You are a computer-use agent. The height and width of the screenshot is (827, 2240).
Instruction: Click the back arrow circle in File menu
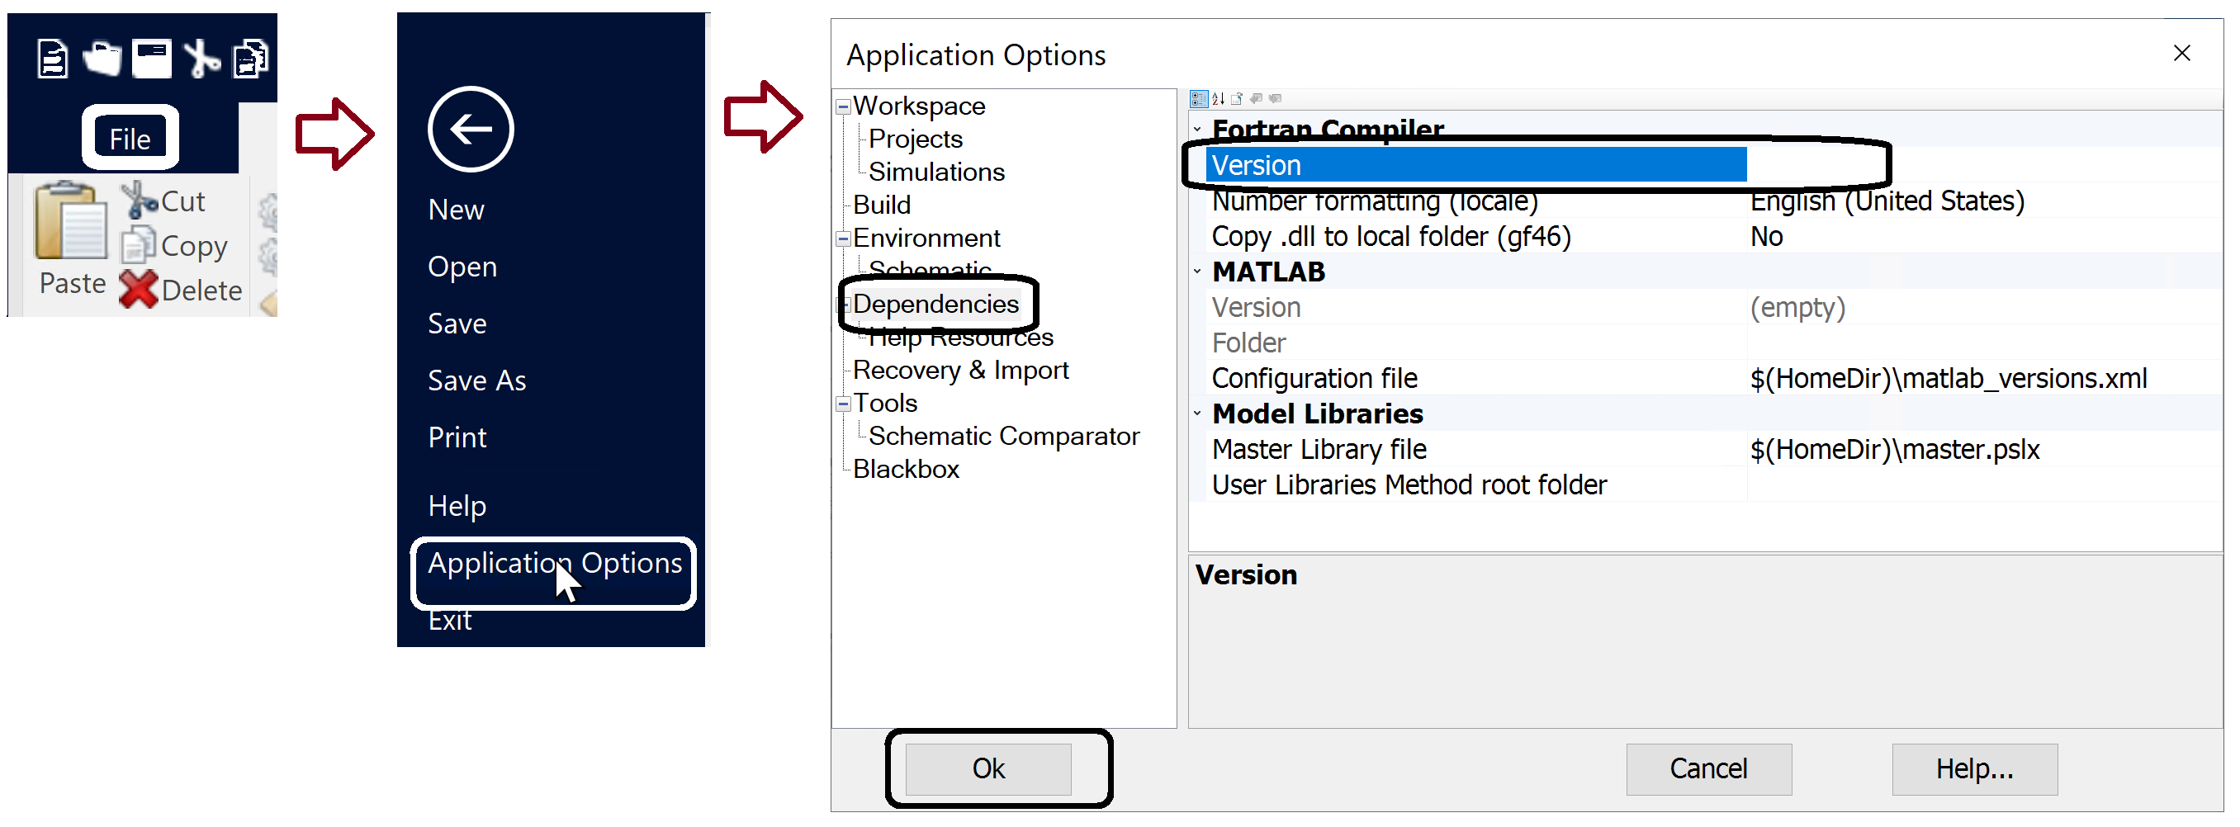pyautogui.click(x=471, y=130)
